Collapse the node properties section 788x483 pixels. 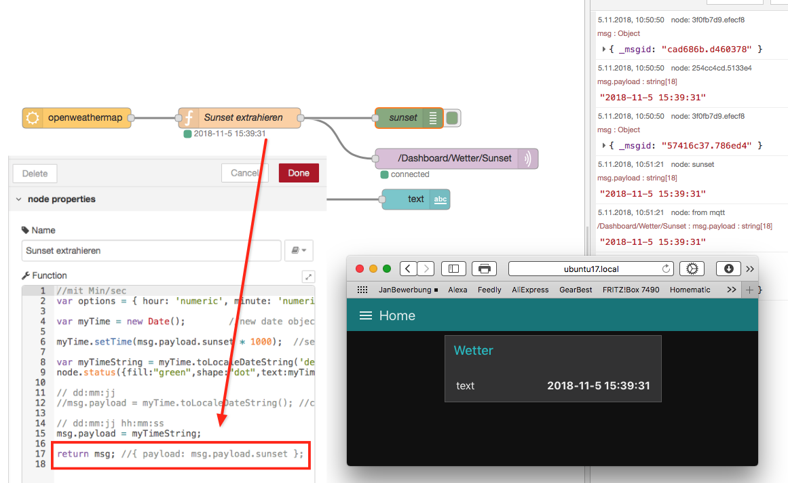tap(18, 199)
